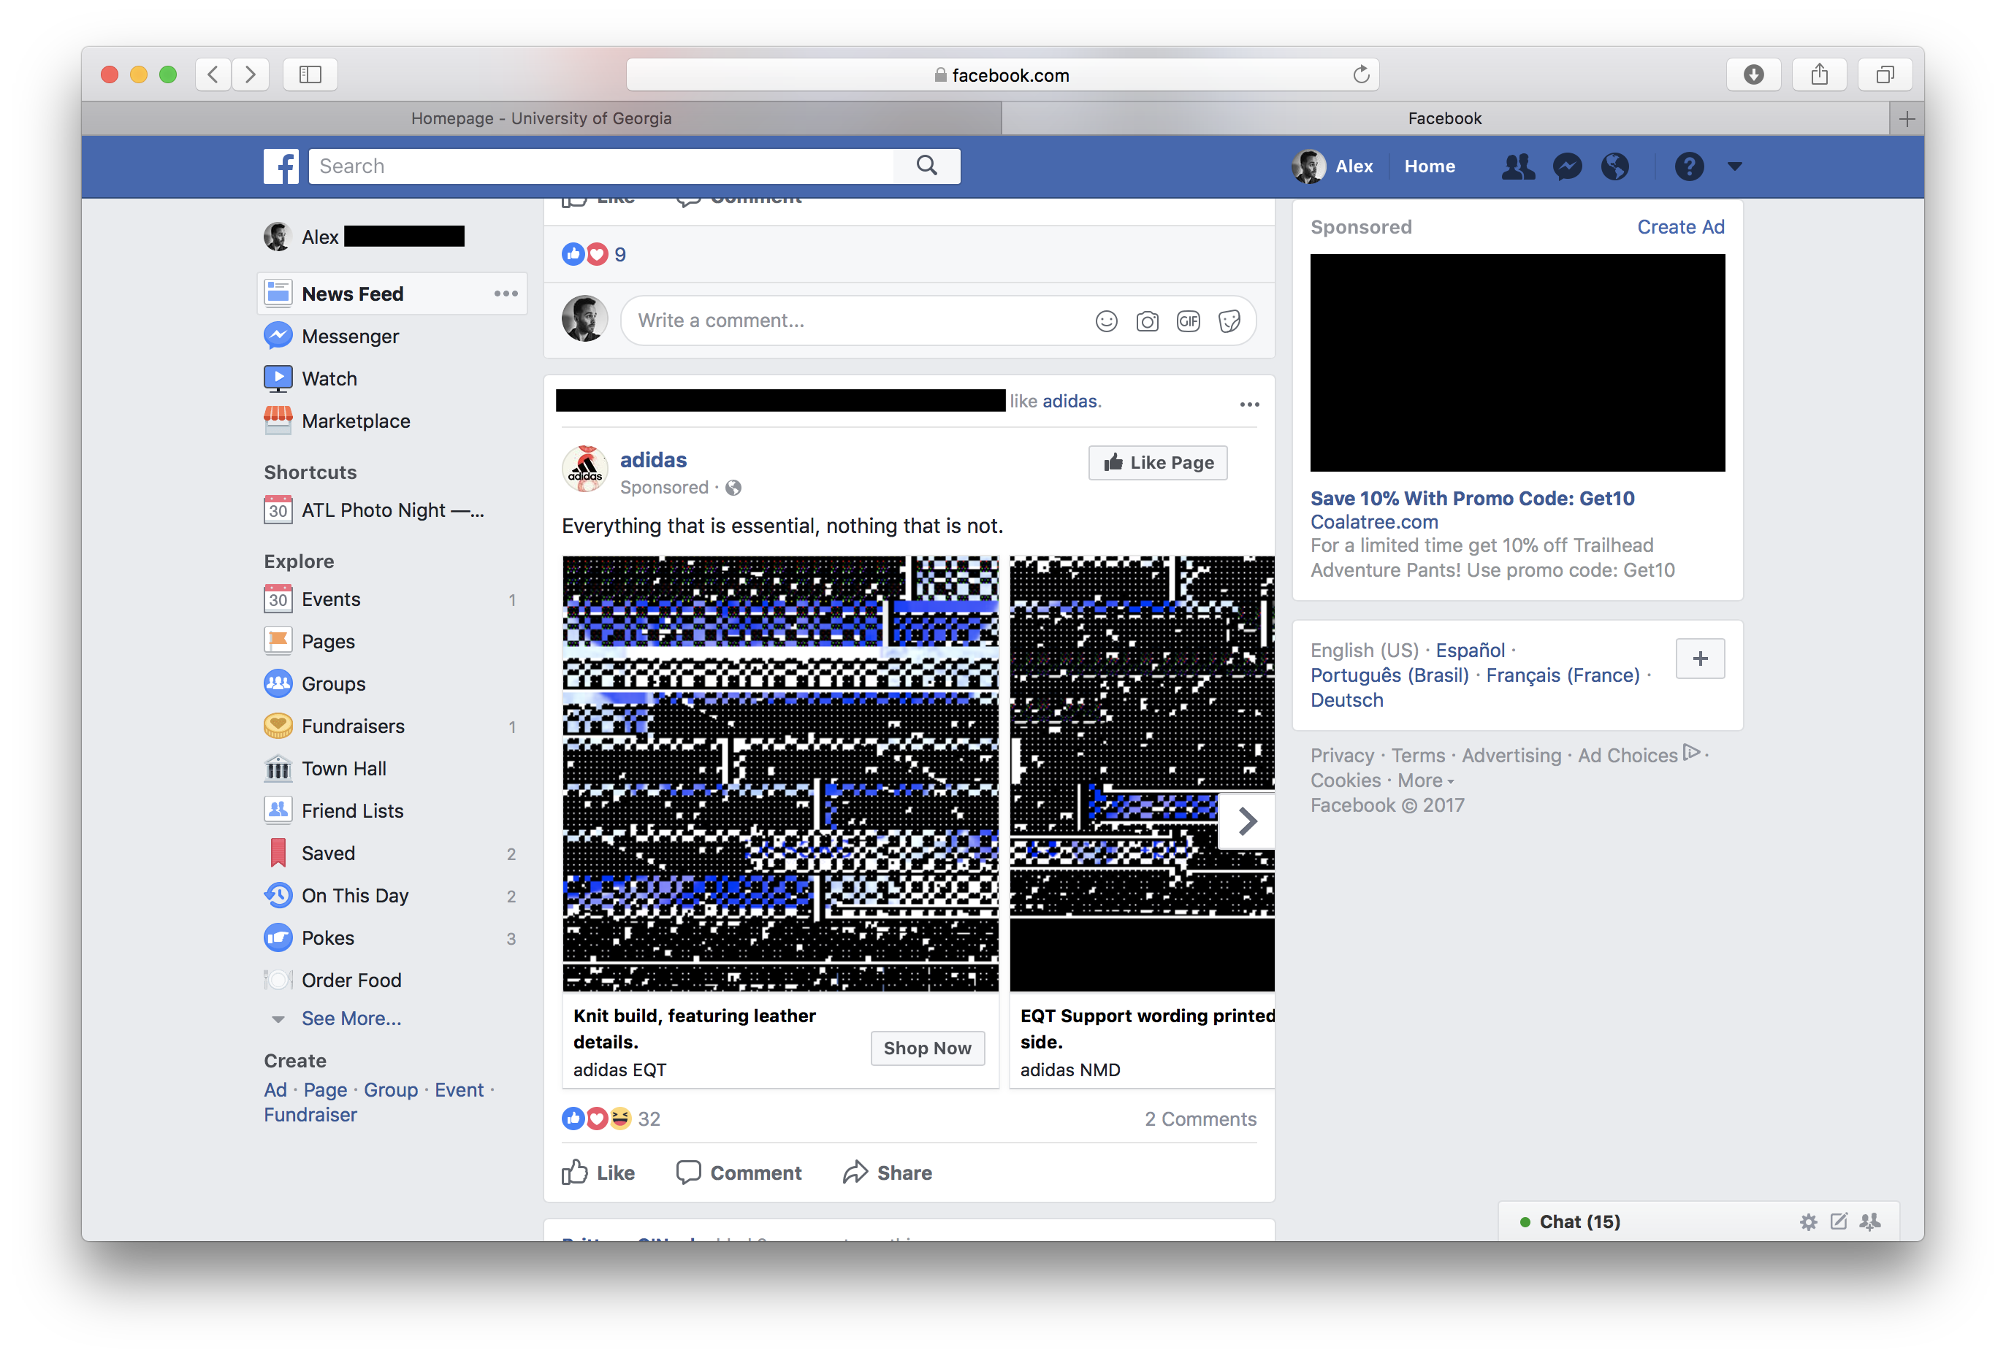2006x1358 pixels.
Task: Click Alex profile picture in the header
Action: [x=1308, y=166]
